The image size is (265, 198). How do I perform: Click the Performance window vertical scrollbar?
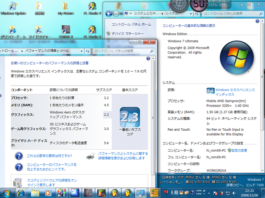[153, 118]
